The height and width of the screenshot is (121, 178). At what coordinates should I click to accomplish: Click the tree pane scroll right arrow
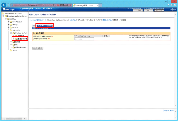[x=24, y=118]
